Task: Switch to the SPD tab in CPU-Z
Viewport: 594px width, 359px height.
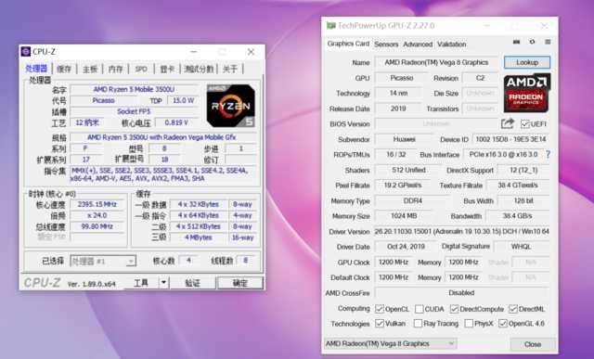Action: coord(141,69)
